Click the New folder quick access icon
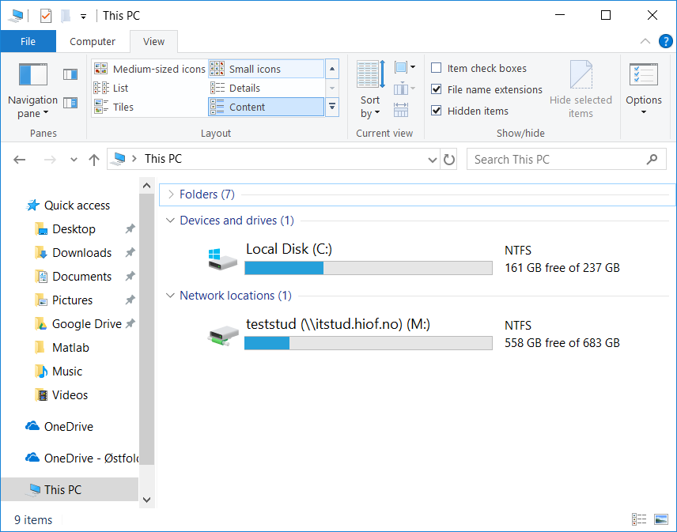This screenshot has height=532, width=677. click(x=66, y=16)
